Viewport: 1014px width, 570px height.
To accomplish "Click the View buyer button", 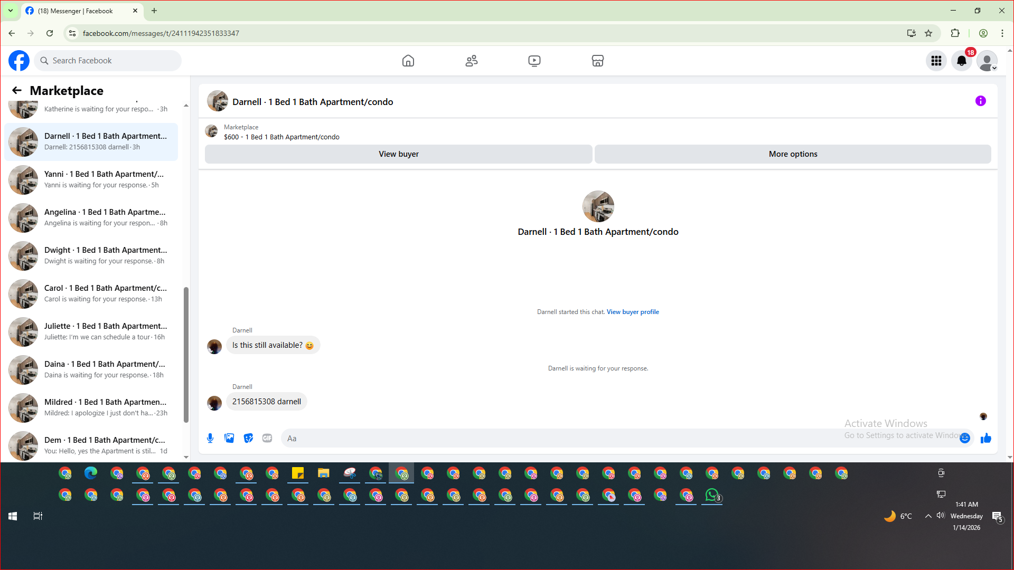I will (x=398, y=154).
